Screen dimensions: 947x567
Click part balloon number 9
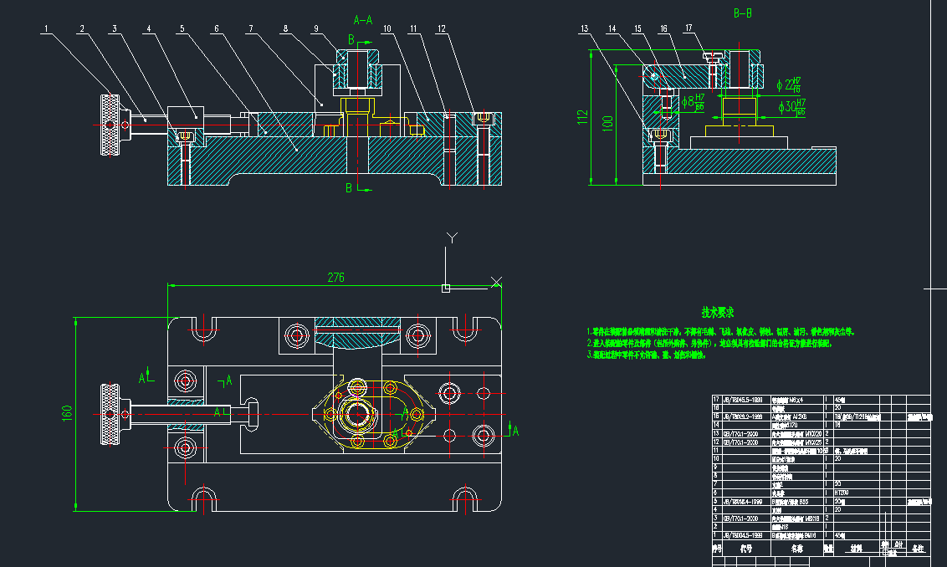coord(316,28)
